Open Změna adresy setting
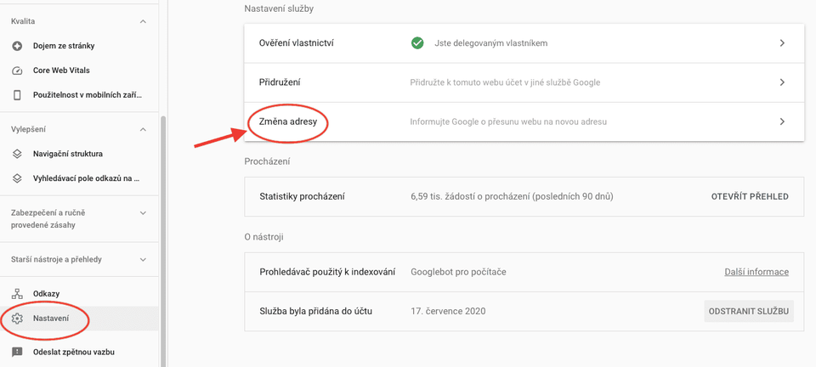This screenshot has height=367, width=816. [288, 122]
